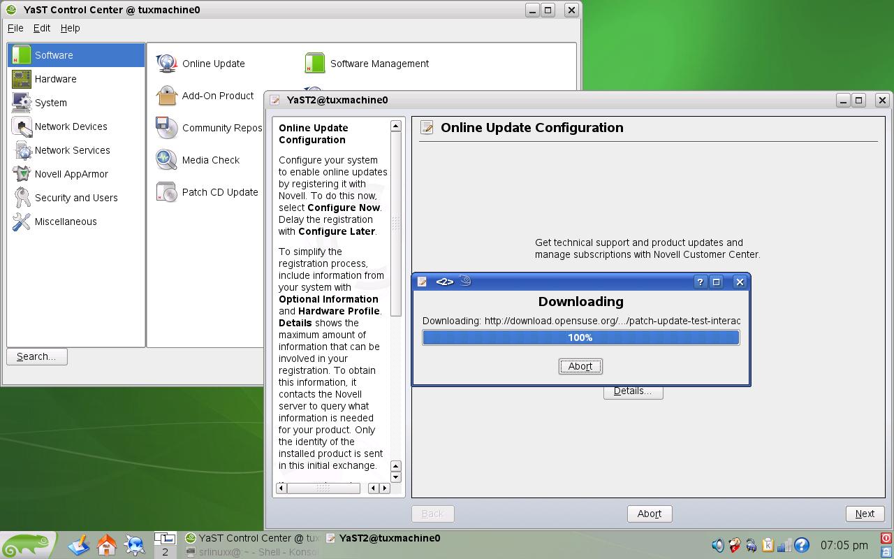Click the Next button in the YaST2 window
This screenshot has height=559, width=894.
tap(865, 514)
